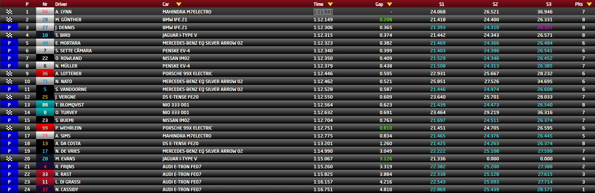The width and height of the screenshot is (595, 193).
Task: Click the pit P icon for T. Blomqvist
Action: [9, 105]
